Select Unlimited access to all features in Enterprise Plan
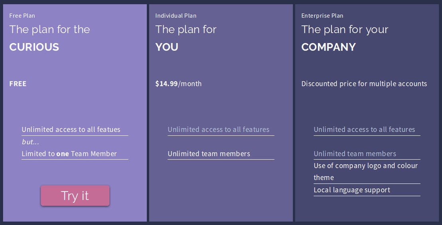Viewport: 442px width, 225px height. [364, 129]
